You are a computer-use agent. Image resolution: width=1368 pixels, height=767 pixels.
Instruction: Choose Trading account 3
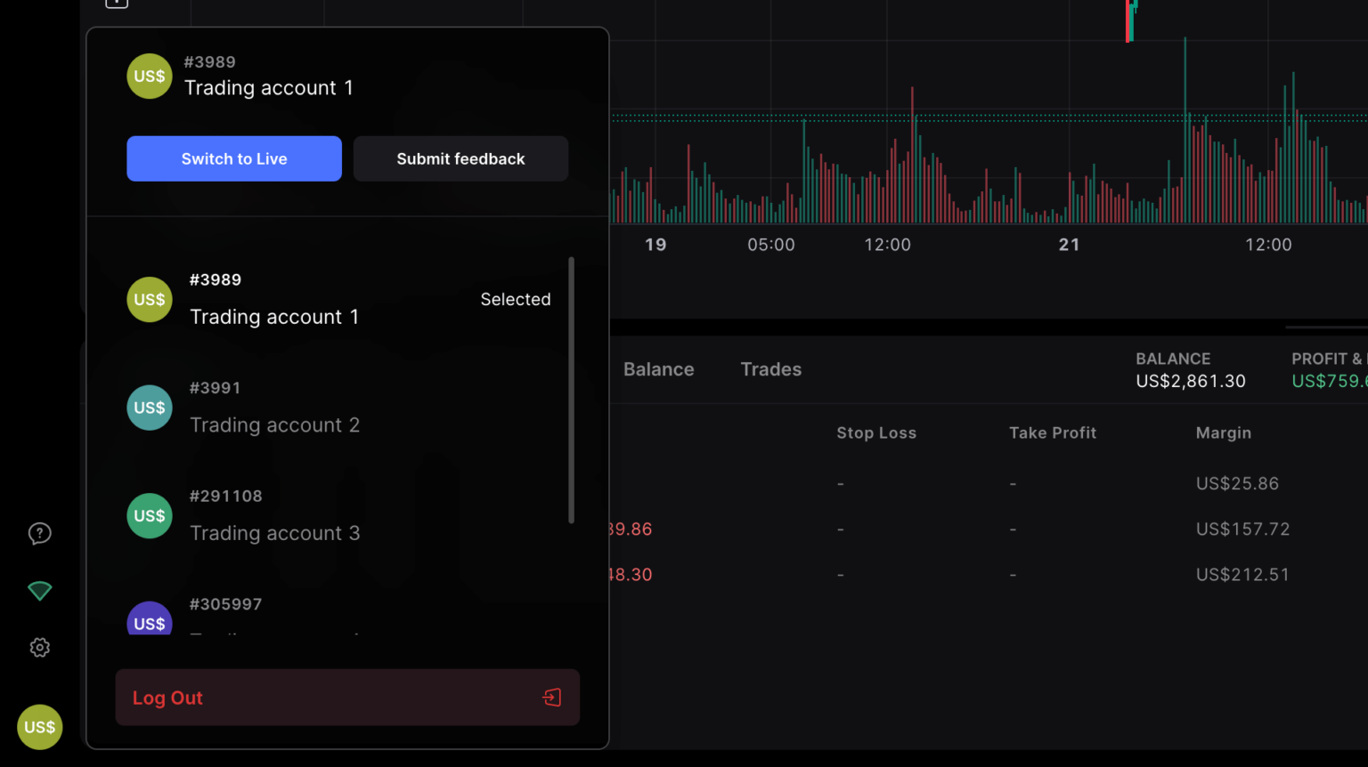coord(274,533)
